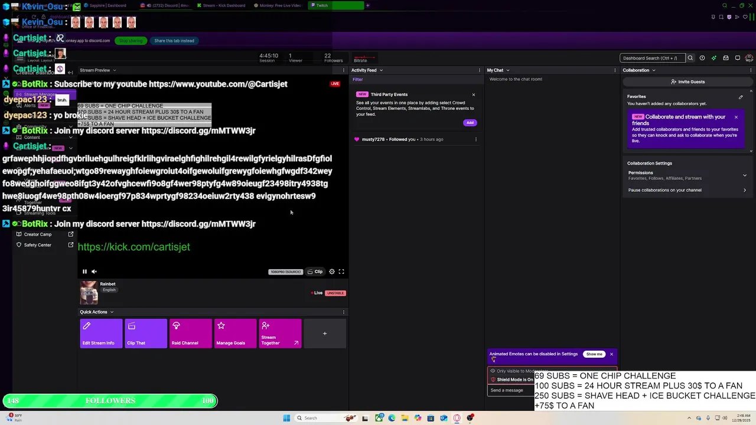
Task: Open a new browser tab
Action: (367, 5)
